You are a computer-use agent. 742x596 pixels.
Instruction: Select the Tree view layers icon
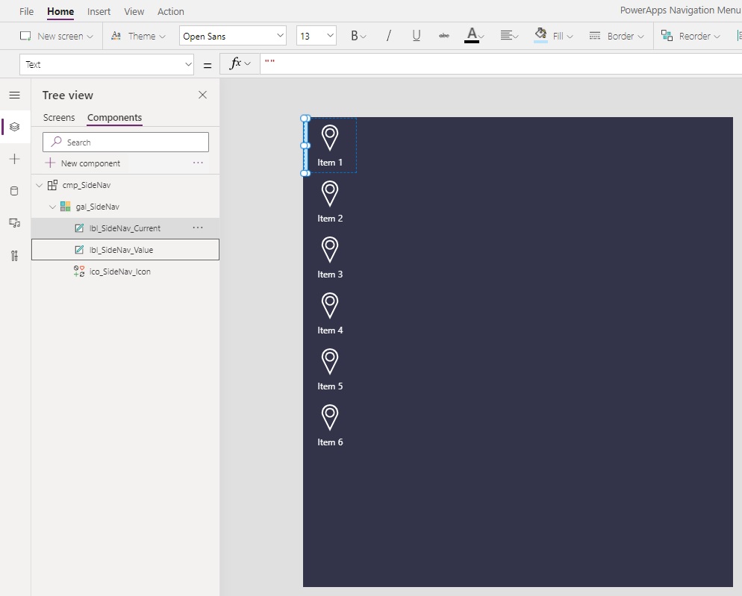15,127
